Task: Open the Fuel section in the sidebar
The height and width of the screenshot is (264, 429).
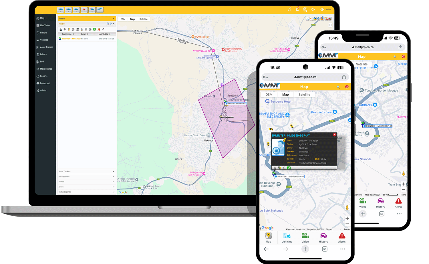Action: (42, 62)
